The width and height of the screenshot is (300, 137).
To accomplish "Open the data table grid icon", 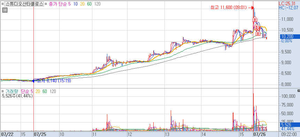I will pyautogui.click(x=5, y=10).
